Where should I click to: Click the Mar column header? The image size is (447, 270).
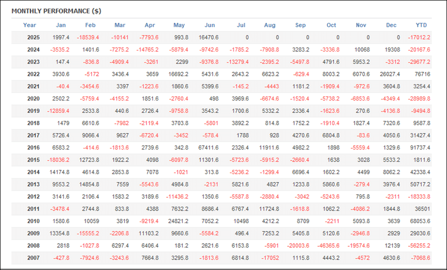[x=120, y=25]
